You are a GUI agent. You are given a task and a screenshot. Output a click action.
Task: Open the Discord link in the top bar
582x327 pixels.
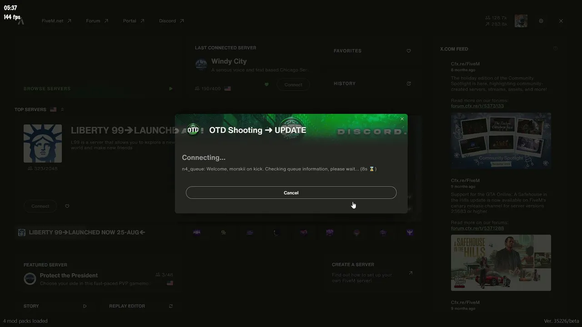[x=171, y=21]
